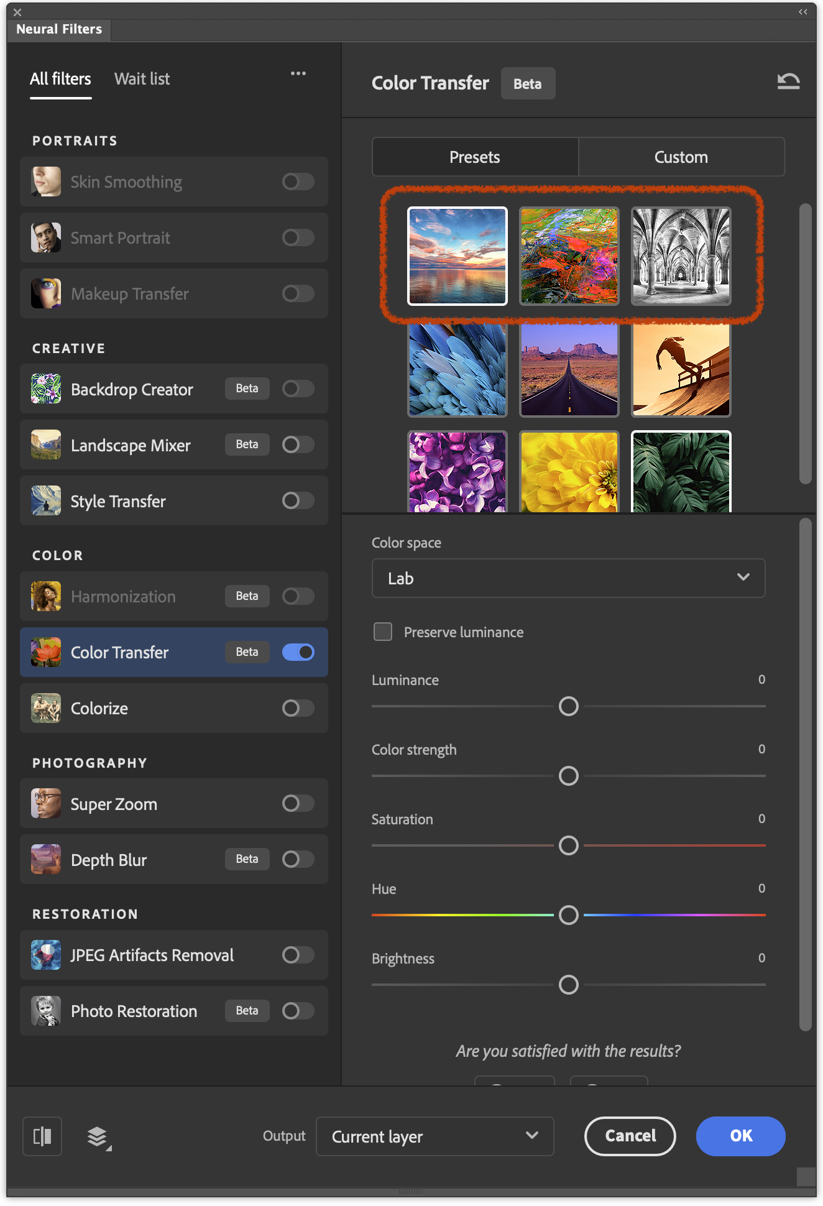Click the Luminance slider handle
The height and width of the screenshot is (1206, 823).
569,706
